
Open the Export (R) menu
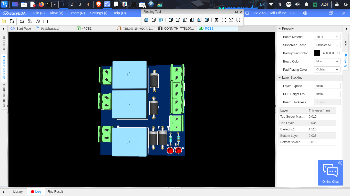77,13
